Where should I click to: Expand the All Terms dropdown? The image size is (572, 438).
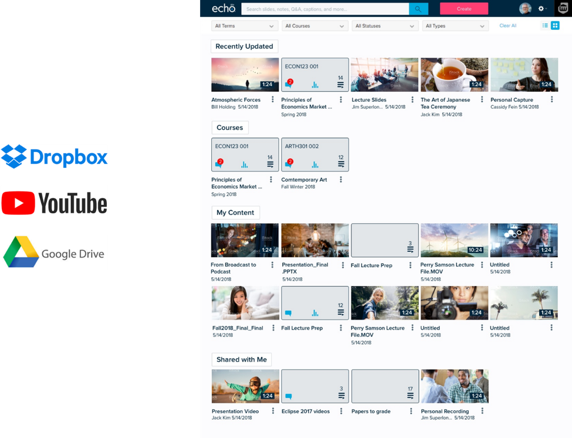(x=244, y=26)
